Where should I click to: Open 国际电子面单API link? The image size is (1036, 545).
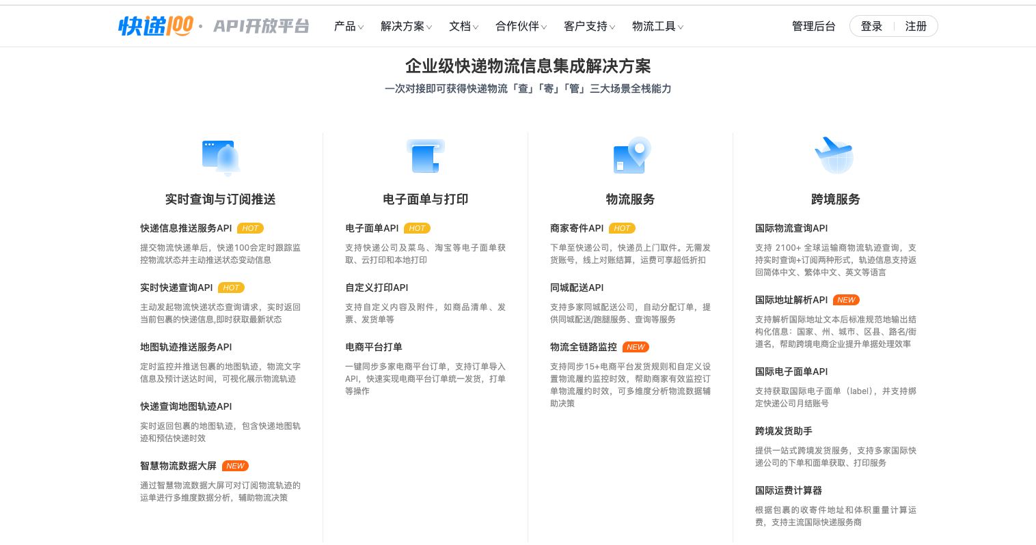(x=791, y=372)
